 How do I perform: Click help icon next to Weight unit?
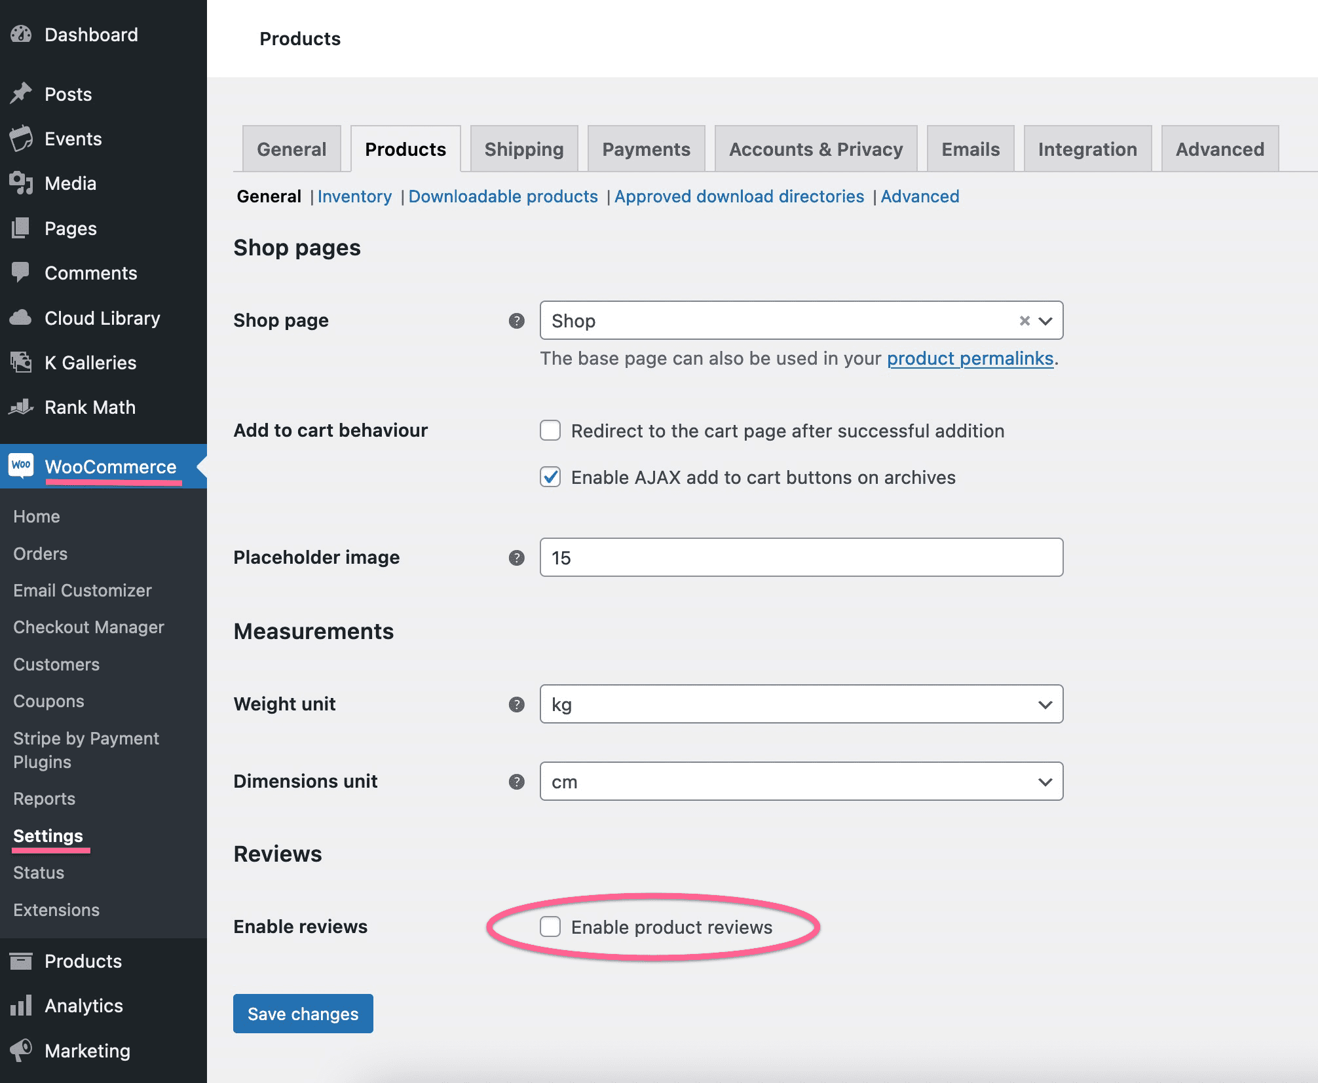pyautogui.click(x=517, y=705)
